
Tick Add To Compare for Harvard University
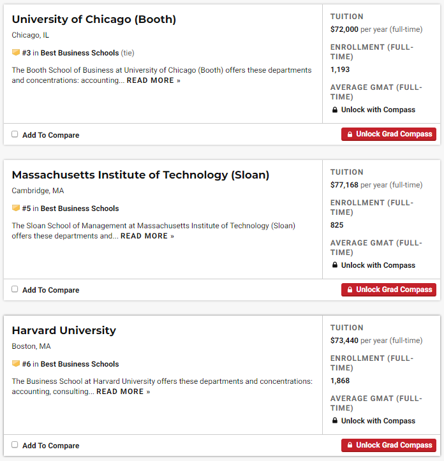click(15, 444)
